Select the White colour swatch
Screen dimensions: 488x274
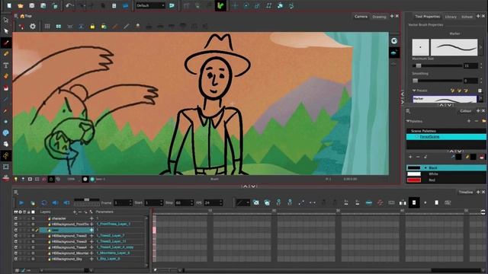coord(414,174)
